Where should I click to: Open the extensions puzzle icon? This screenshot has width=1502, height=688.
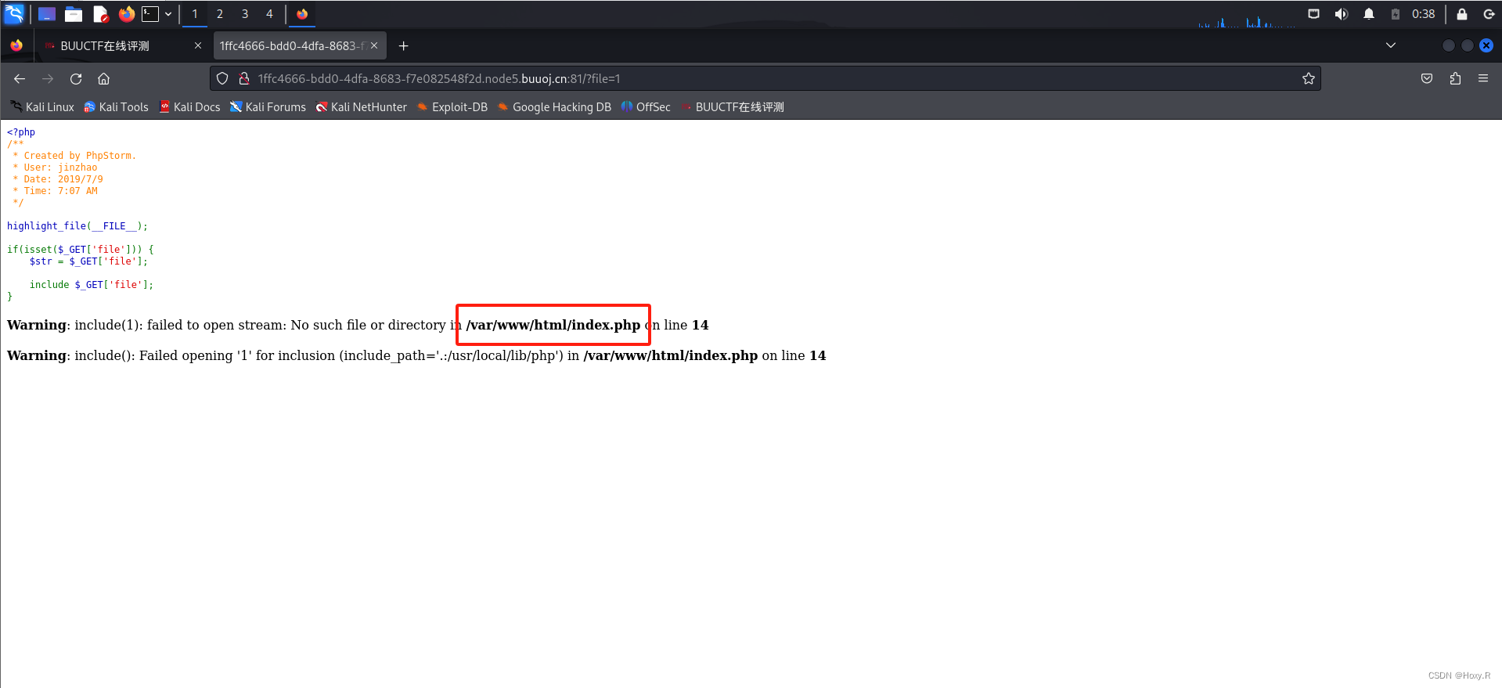point(1455,79)
